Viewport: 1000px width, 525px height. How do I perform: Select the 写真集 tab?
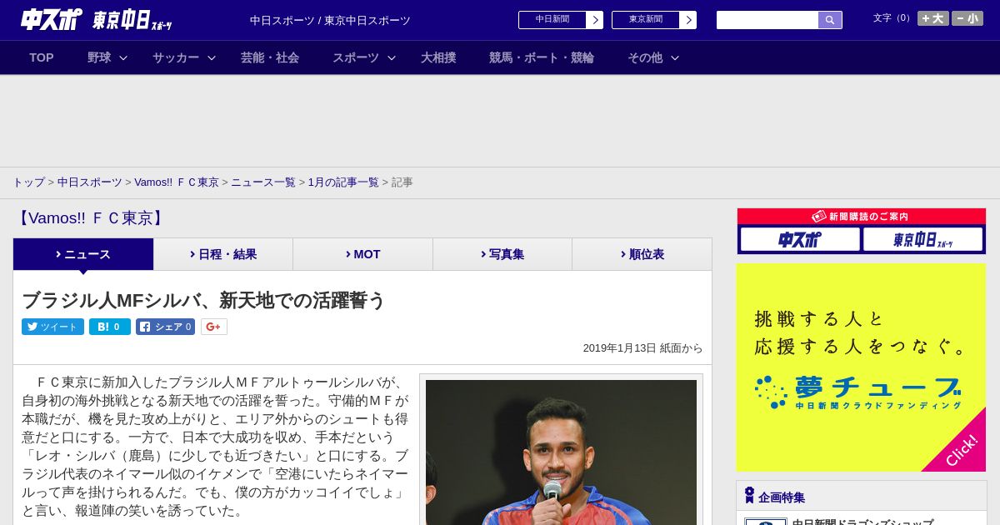pos(502,254)
